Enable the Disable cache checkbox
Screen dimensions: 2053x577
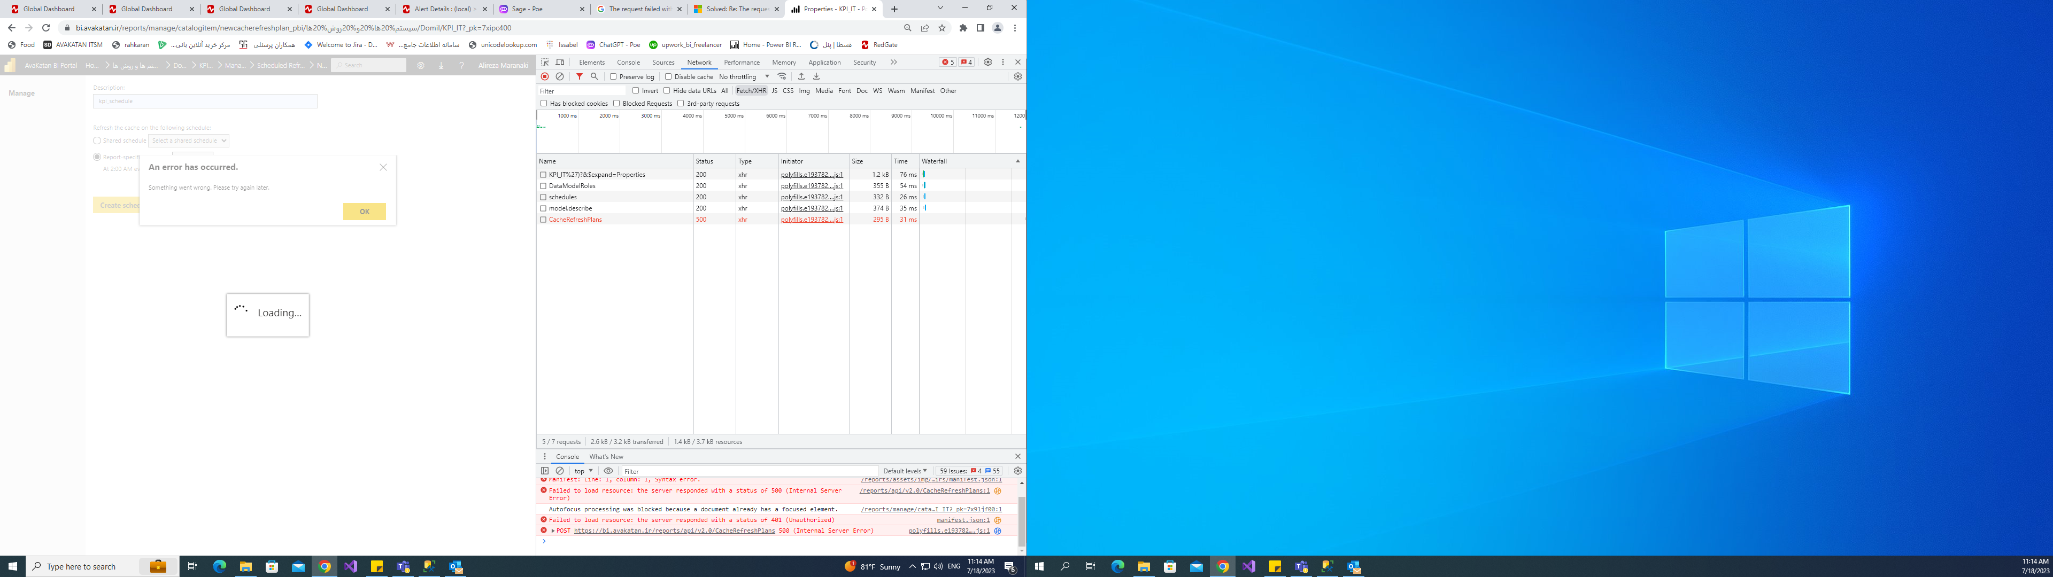point(669,76)
